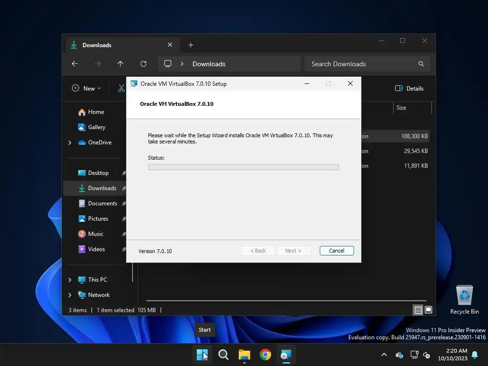Close the Downloads tab
This screenshot has width=488, height=366.
pos(170,45)
